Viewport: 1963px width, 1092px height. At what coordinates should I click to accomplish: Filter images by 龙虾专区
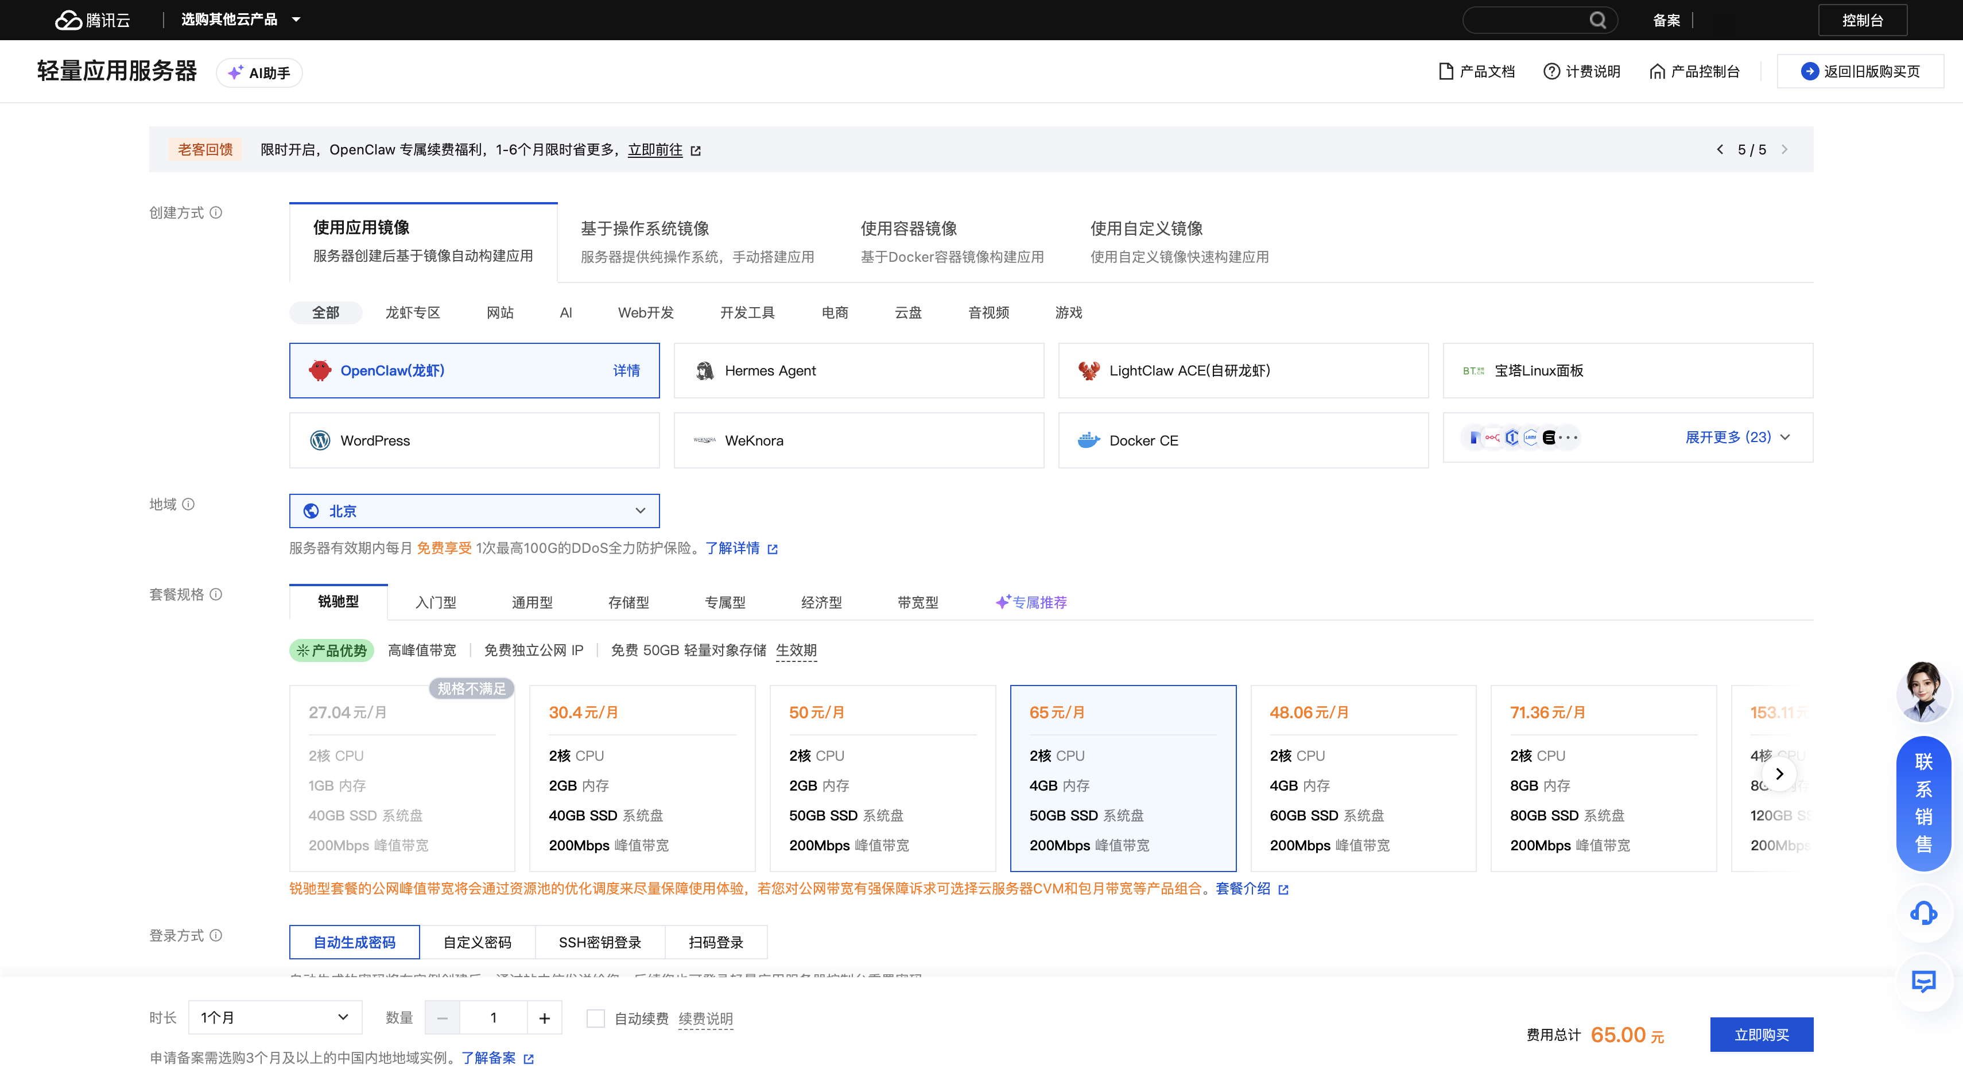click(412, 312)
